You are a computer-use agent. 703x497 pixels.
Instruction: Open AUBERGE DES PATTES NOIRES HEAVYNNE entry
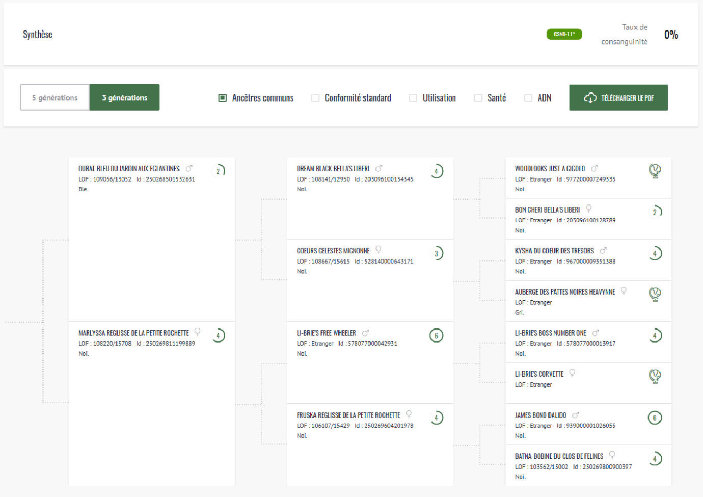[565, 292]
